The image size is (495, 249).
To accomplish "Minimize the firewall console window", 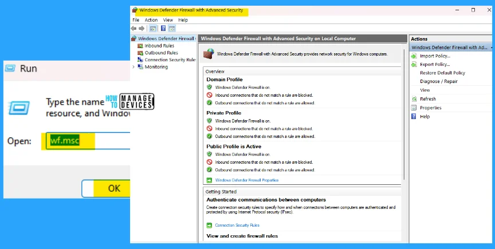I will (x=457, y=10).
